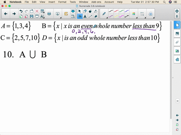This screenshot has height=135, width=181.
Task: Open the pen types dropdown
Action: pos(104,14)
